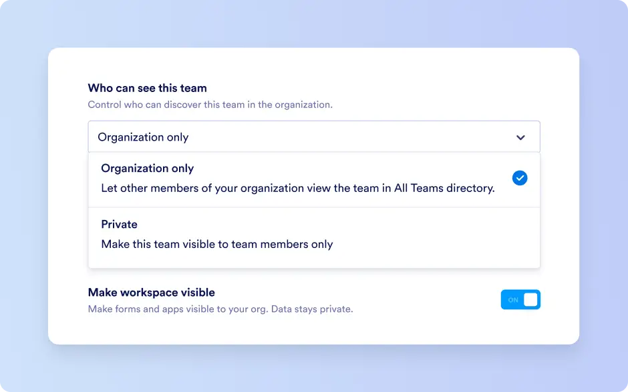The height and width of the screenshot is (392, 628).
Task: Toggle the 'Make workspace visible' switch
Action: 520,300
